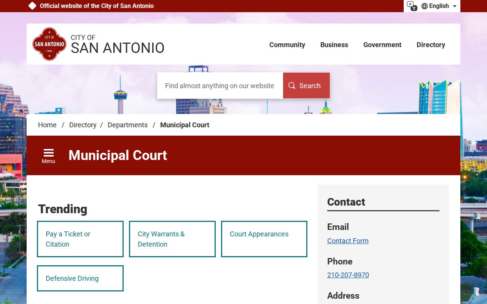The image size is (487, 304).
Task: Click the translate icon beside English
Action: click(412, 6)
